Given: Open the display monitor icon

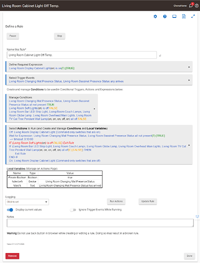Looking at the screenshot, I should click(x=174, y=16).
